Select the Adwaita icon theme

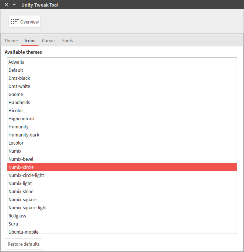(x=122, y=62)
